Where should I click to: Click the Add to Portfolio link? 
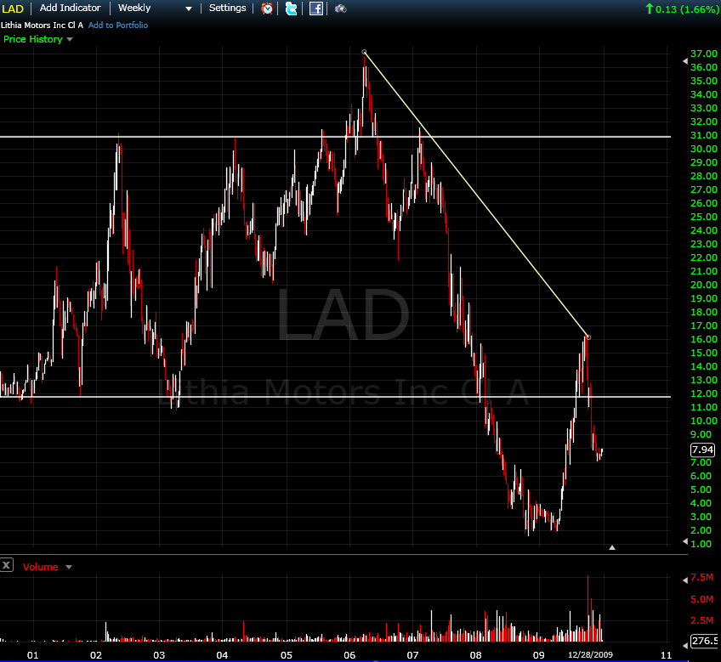118,25
